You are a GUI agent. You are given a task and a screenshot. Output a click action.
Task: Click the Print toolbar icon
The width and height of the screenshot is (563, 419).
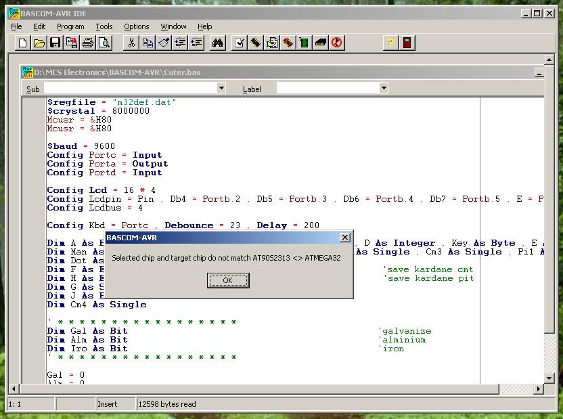click(88, 43)
